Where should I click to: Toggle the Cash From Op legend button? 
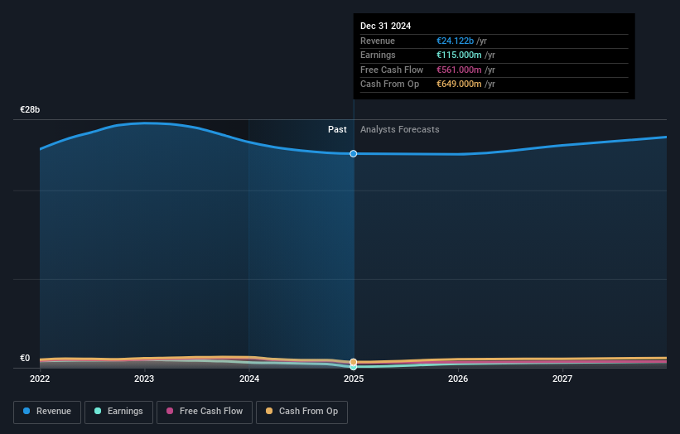301,412
